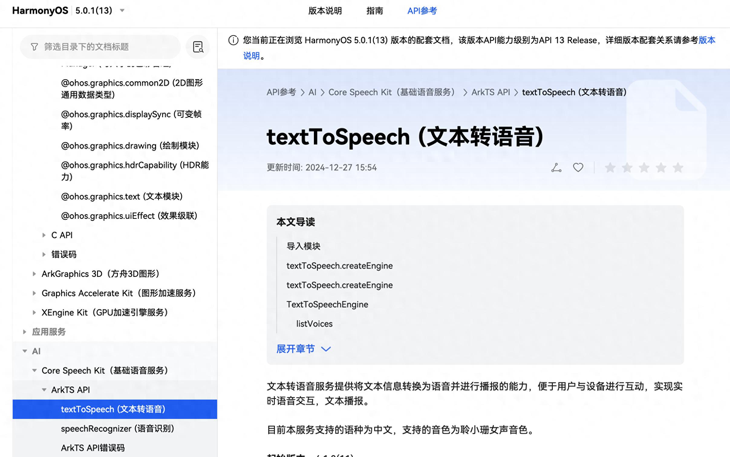Switch to the 指南 tab
The width and height of the screenshot is (730, 457).
(x=374, y=11)
